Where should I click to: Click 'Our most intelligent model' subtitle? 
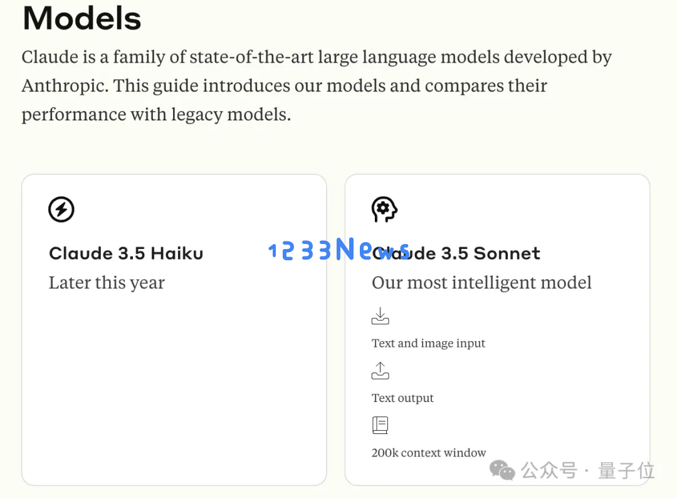(x=481, y=283)
